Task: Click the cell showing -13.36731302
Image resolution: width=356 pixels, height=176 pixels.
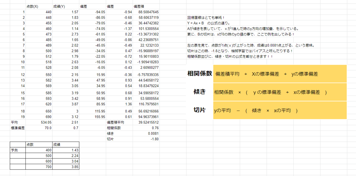Action: 146,34
